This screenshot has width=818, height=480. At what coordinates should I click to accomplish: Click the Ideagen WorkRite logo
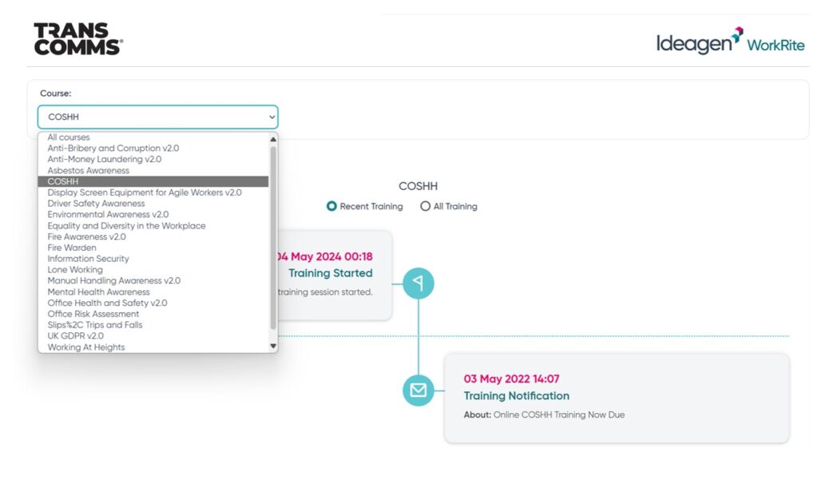point(730,42)
